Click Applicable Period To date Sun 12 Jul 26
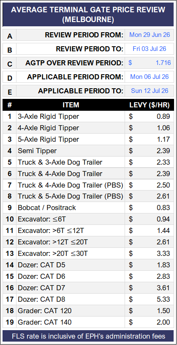The width and height of the screenshot is (177, 345). pos(150,91)
